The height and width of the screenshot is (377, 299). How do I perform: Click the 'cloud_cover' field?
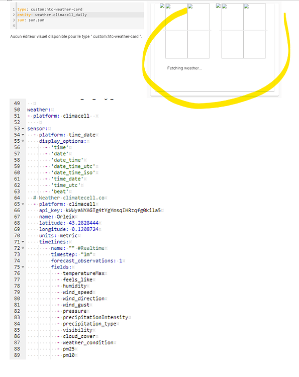(x=79, y=336)
